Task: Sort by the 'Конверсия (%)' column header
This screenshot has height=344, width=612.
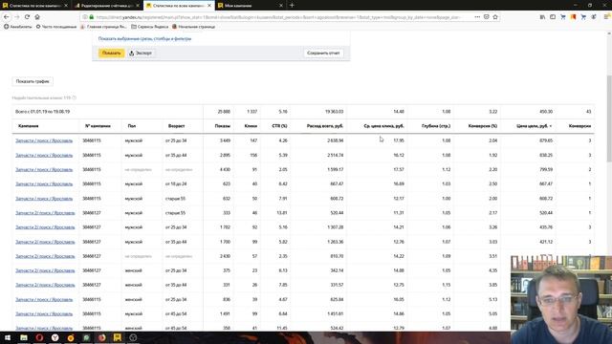Action: 483,126
